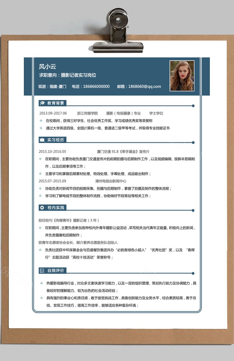Click the briefcase icon beside 实习经历
234x361 pixels.
pos(42,140)
